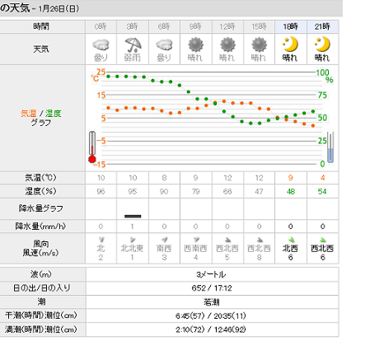Select the 15時 time header
This screenshot has height=341, width=365.
point(260,26)
